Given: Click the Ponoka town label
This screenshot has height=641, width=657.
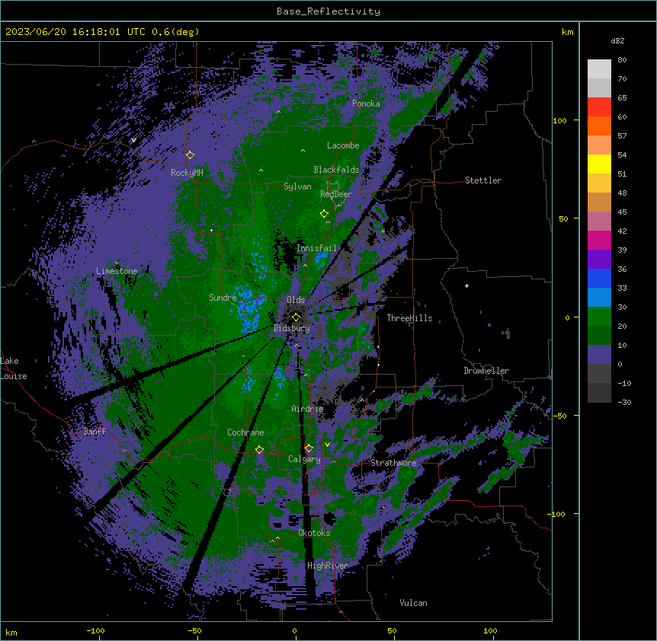Looking at the screenshot, I should tap(366, 104).
